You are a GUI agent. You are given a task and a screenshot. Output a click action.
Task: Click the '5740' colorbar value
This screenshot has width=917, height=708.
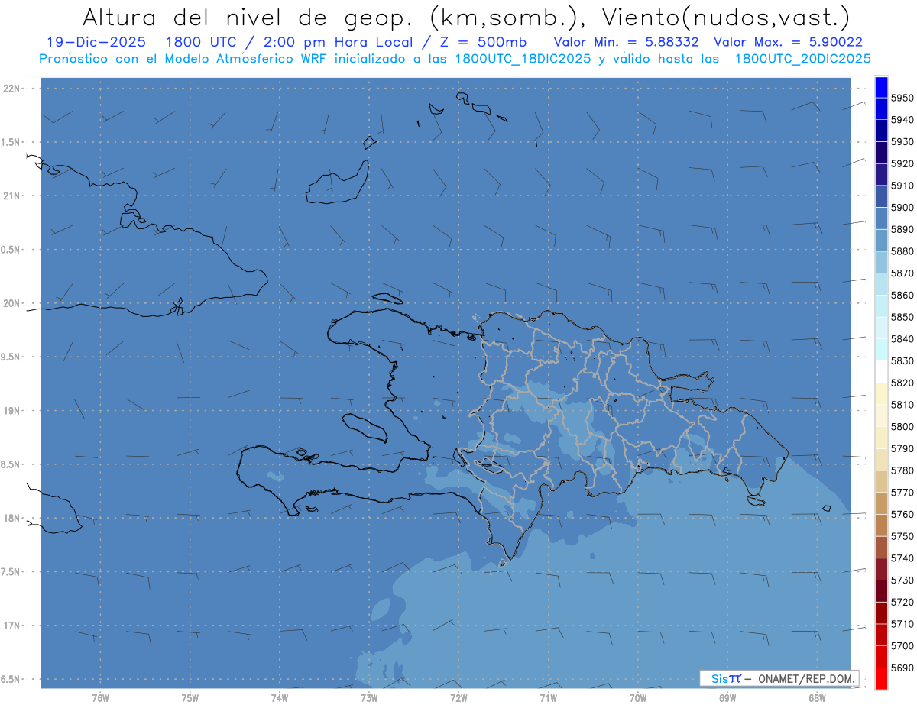(902, 558)
